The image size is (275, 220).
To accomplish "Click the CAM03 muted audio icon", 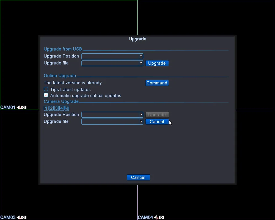I will pos(19,217).
